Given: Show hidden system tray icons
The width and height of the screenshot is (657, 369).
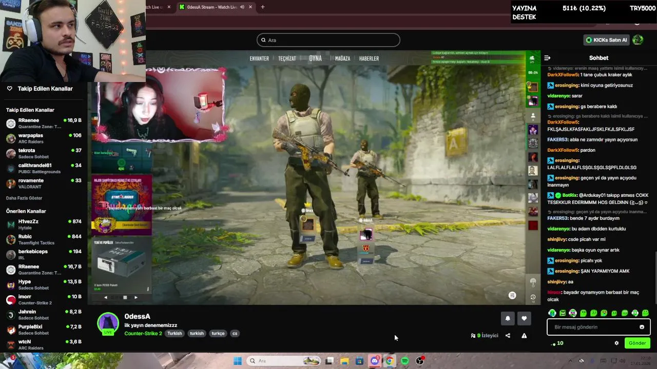Looking at the screenshot, I should (570, 361).
